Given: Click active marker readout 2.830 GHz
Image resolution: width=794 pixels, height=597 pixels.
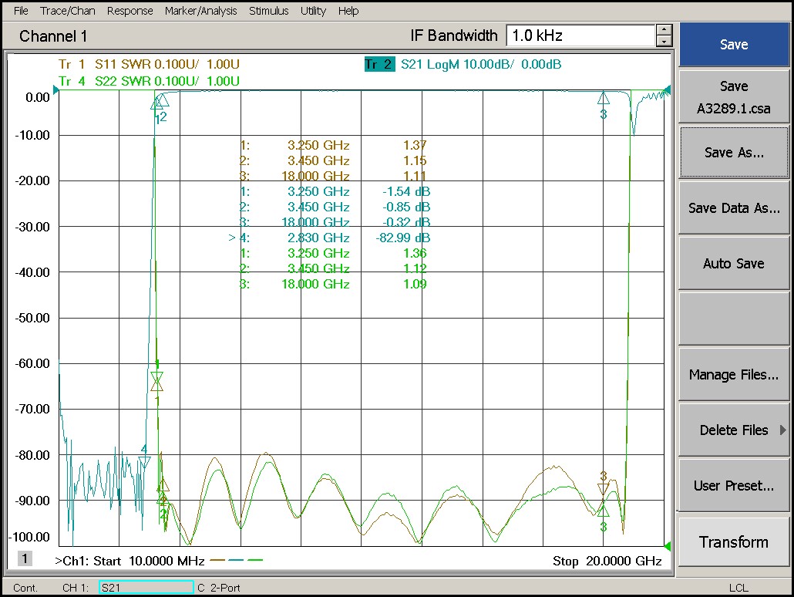Looking at the screenshot, I should coord(318,238).
